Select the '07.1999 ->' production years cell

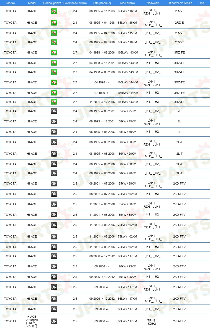(102, 93)
